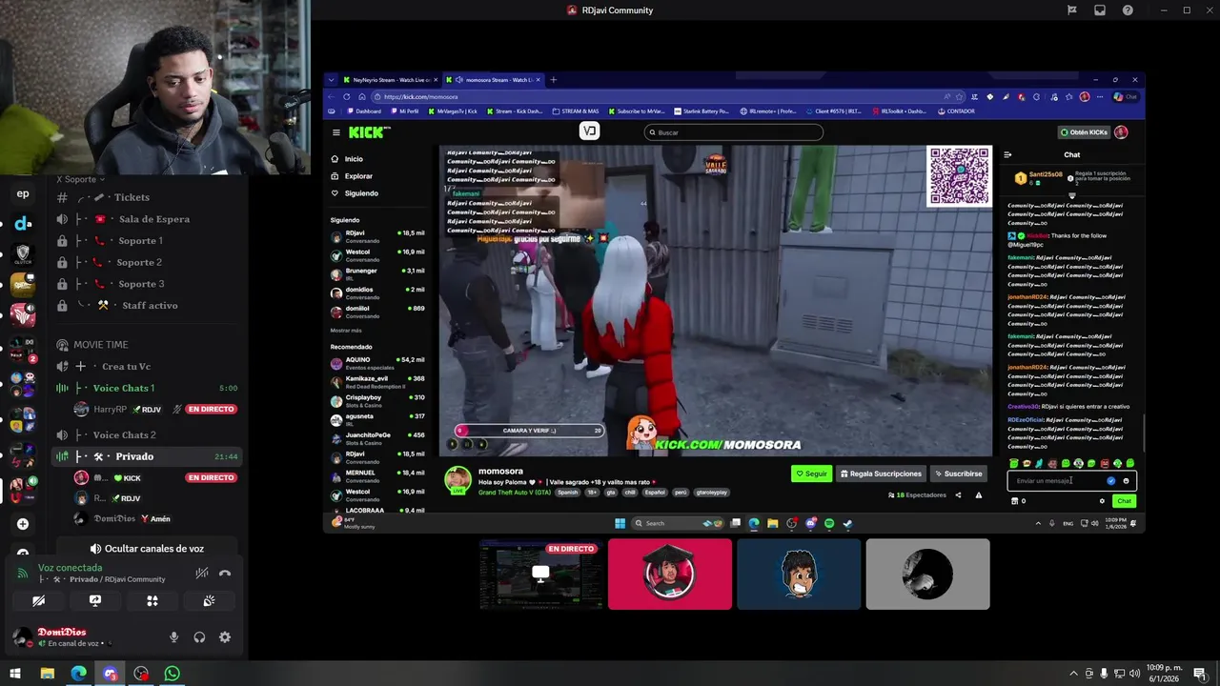Open the chat settings gear icon
This screenshot has height=686, width=1220.
pyautogui.click(x=1102, y=501)
